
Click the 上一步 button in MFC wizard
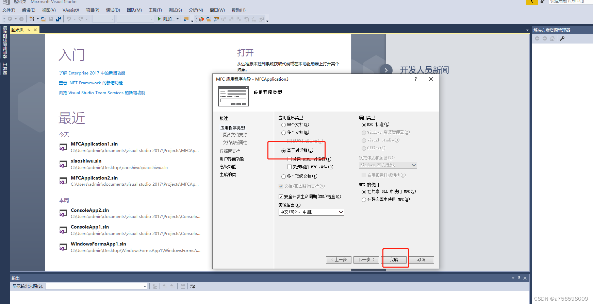tap(339, 260)
